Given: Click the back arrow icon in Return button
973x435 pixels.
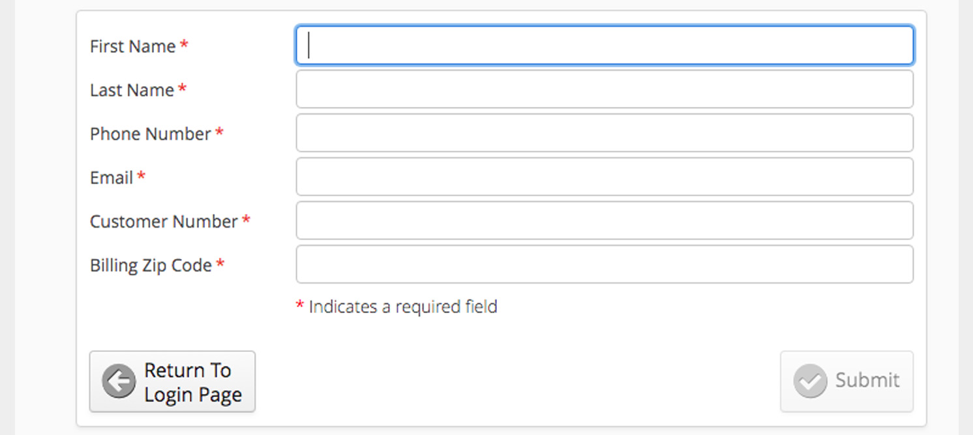Looking at the screenshot, I should [119, 382].
